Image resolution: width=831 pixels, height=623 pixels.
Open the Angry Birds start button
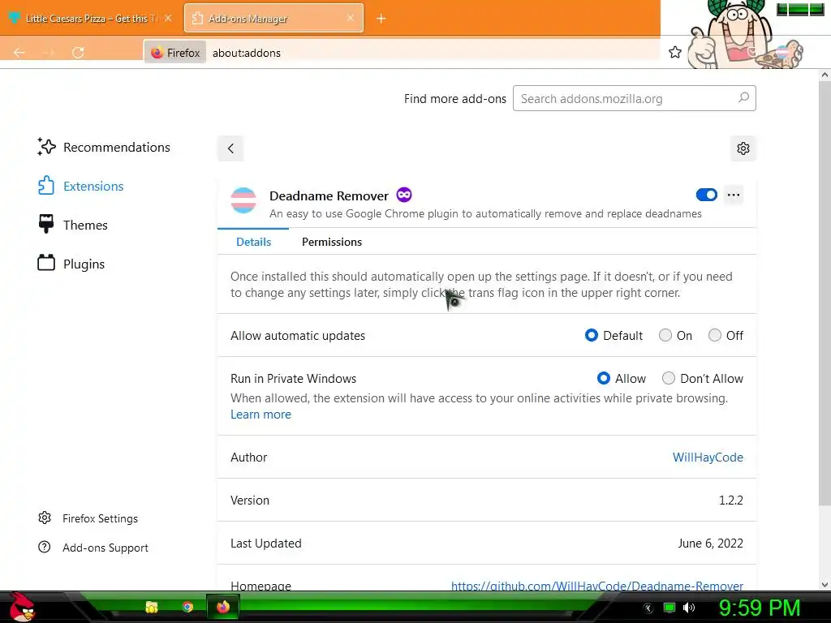[x=22, y=607]
